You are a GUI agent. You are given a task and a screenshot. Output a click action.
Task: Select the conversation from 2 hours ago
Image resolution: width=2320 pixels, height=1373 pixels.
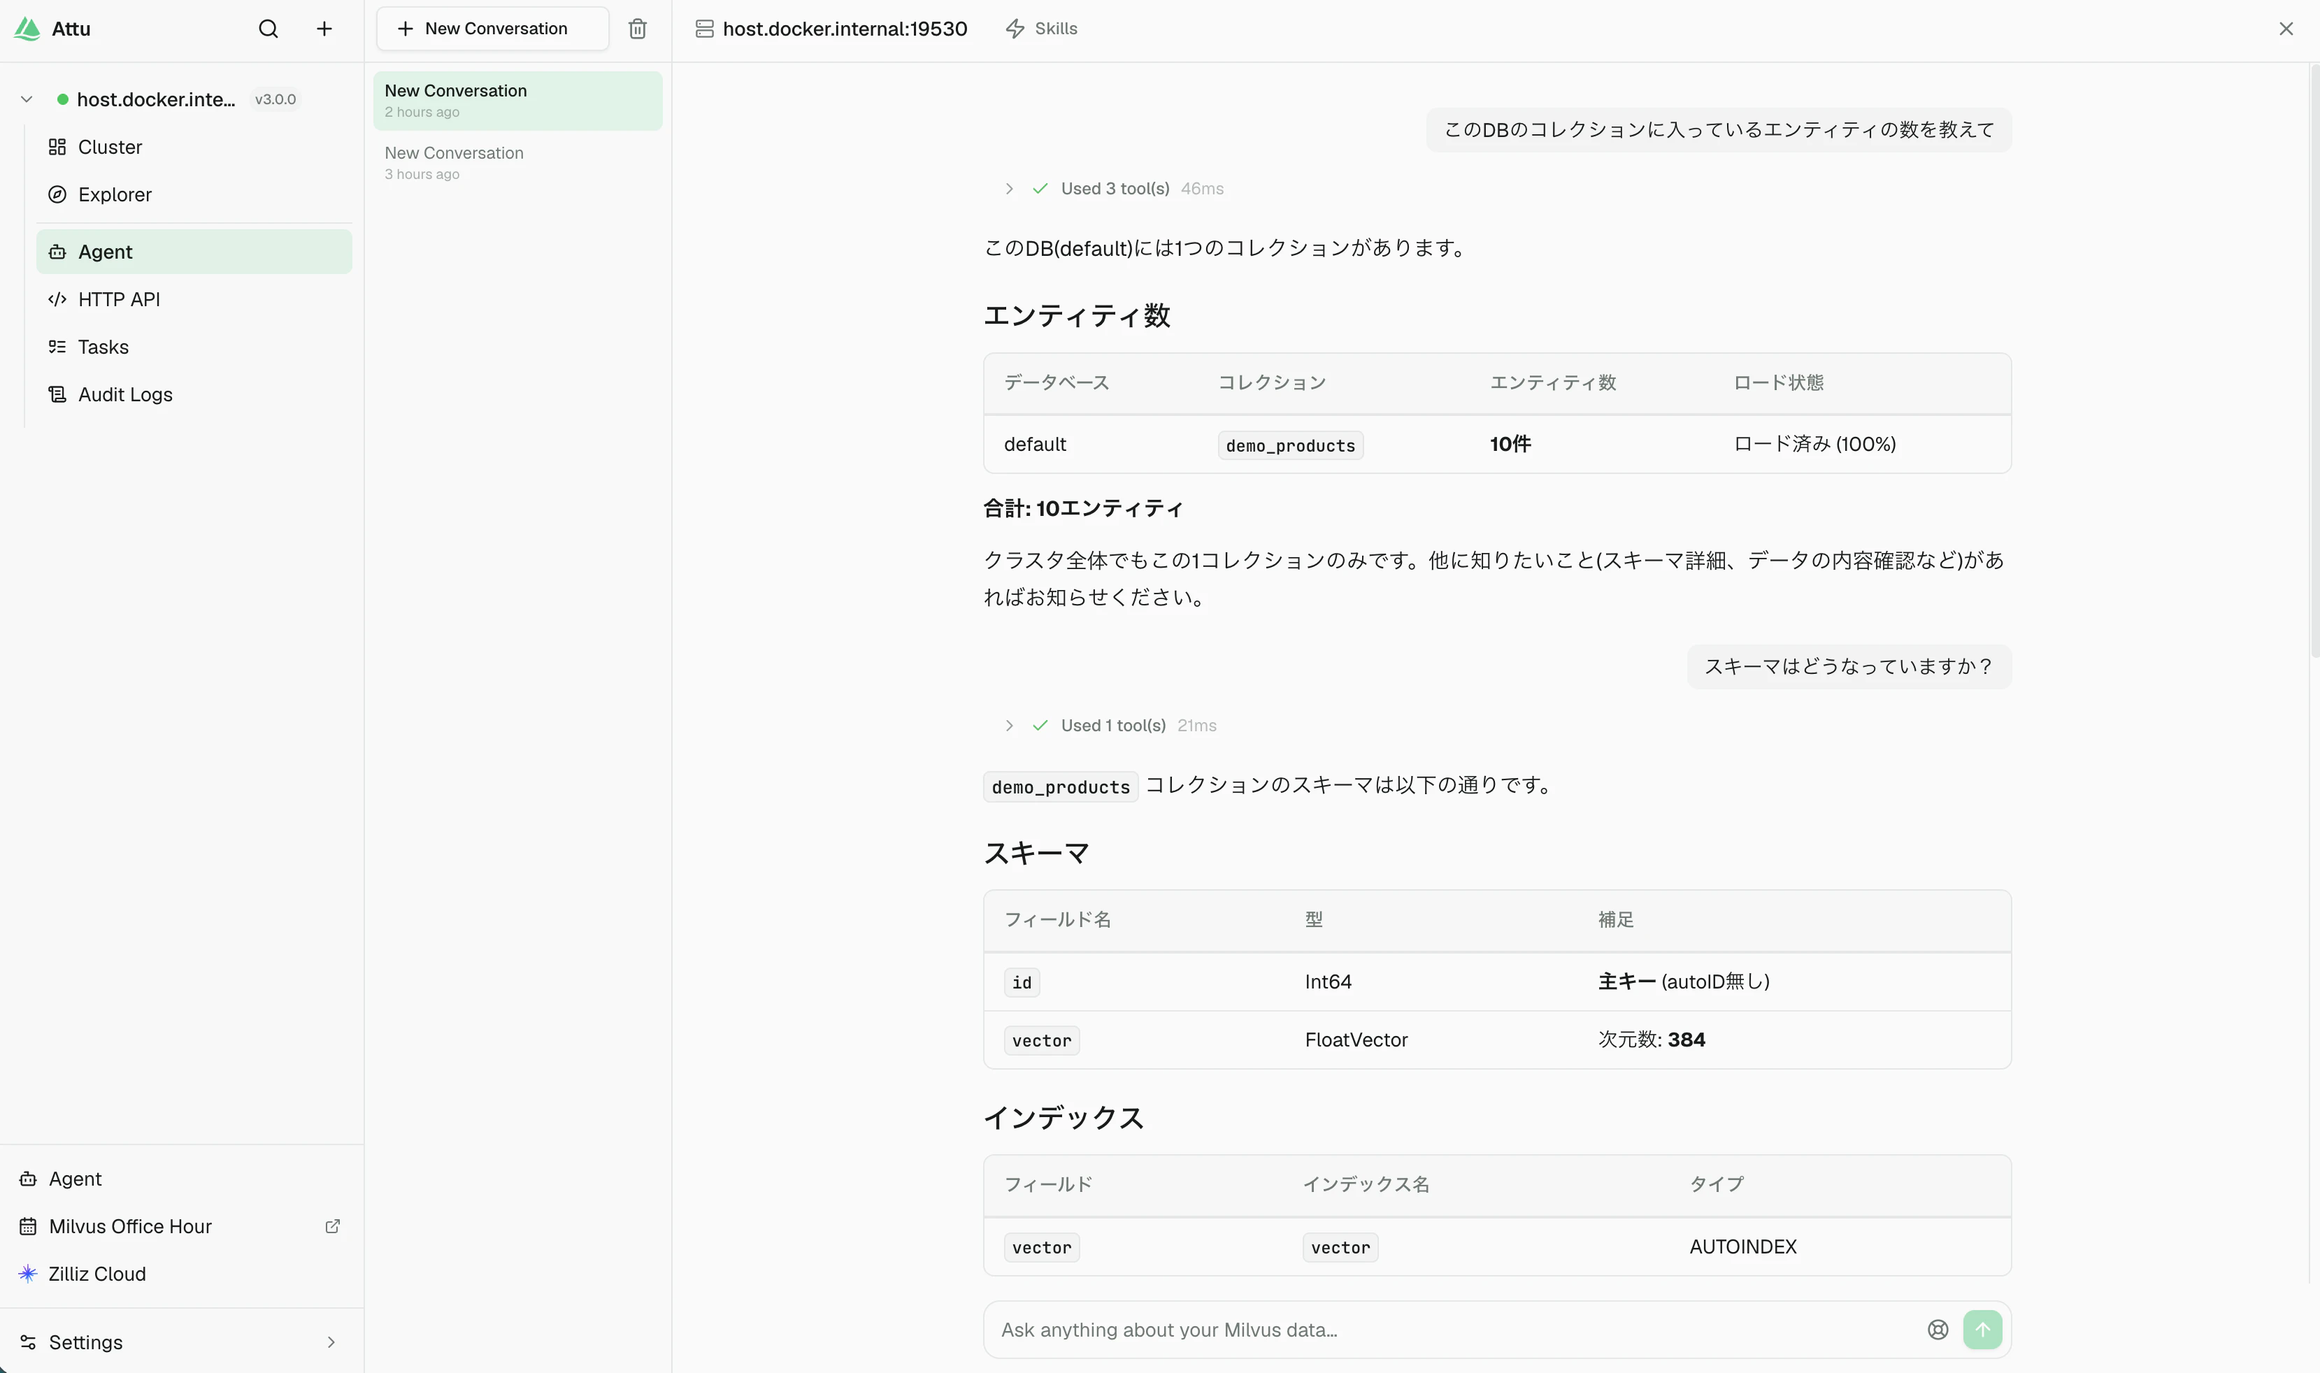517,100
